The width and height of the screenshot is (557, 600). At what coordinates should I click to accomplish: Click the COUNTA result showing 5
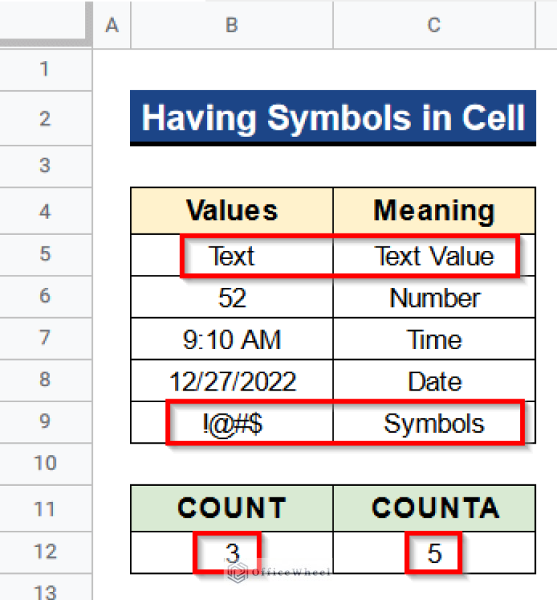click(434, 551)
